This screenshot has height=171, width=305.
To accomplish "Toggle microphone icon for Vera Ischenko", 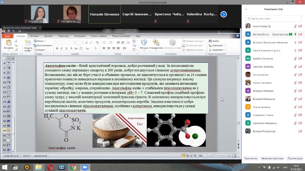I will point(295,74).
